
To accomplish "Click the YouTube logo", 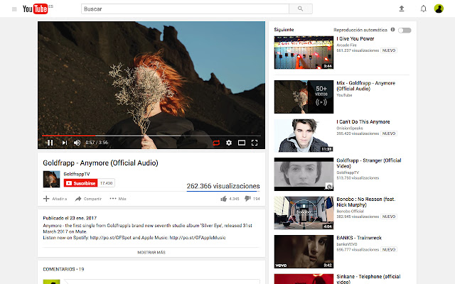I will (35, 9).
